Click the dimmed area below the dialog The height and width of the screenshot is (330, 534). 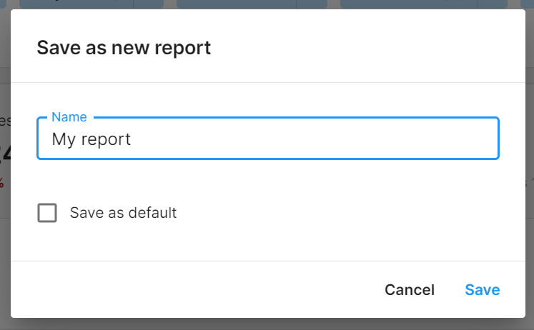point(267,324)
